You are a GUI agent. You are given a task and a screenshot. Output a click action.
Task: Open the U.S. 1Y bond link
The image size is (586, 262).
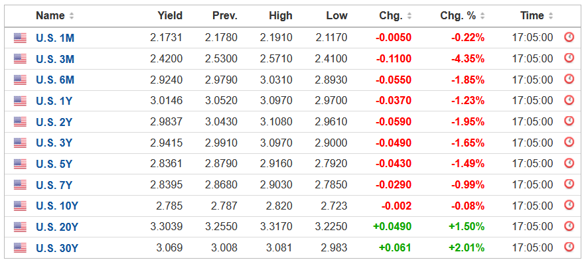[x=54, y=101]
